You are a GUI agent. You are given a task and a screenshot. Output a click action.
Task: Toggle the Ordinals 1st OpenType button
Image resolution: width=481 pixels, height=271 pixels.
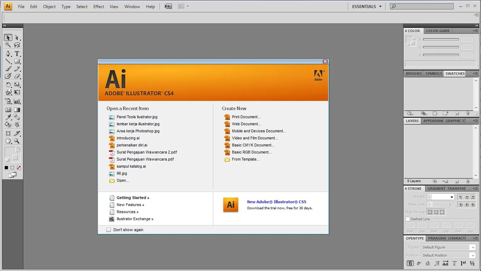463,263
